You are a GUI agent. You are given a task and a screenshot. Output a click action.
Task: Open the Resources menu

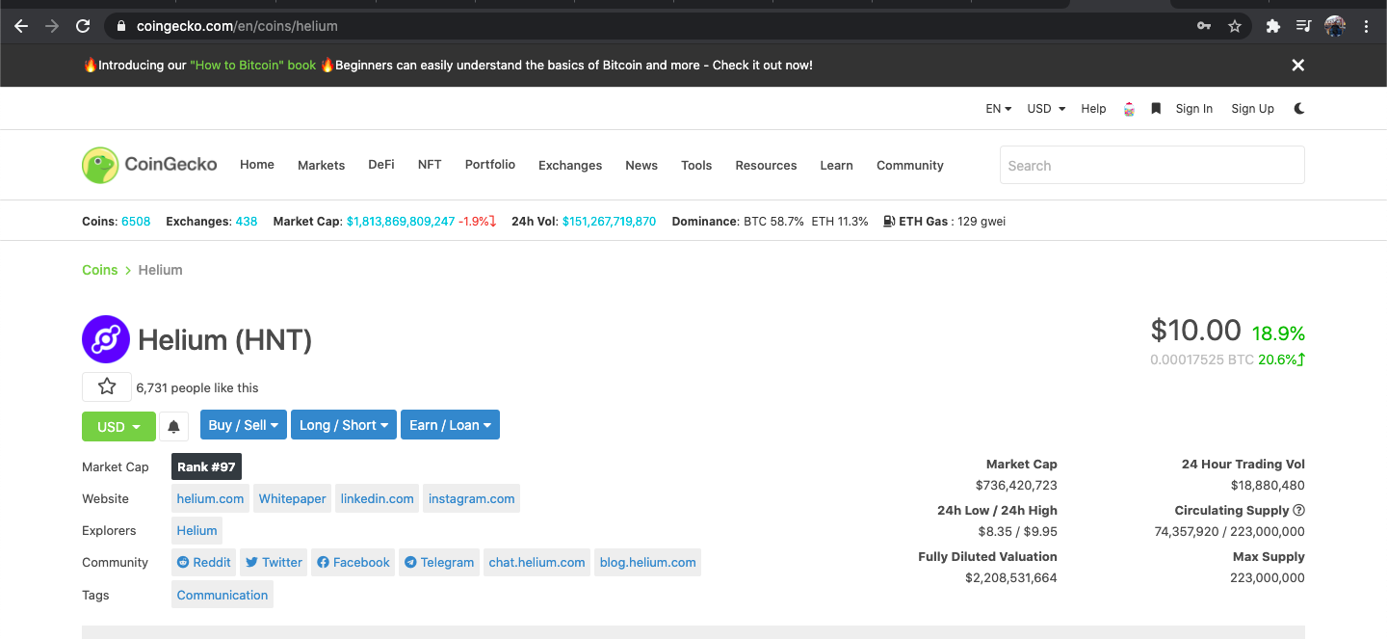pos(766,165)
